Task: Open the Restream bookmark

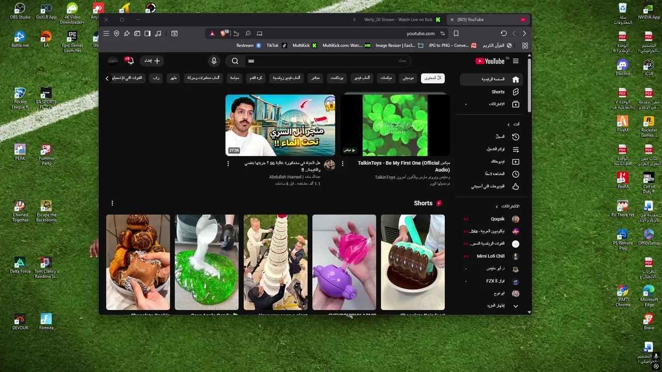Action: pos(249,45)
